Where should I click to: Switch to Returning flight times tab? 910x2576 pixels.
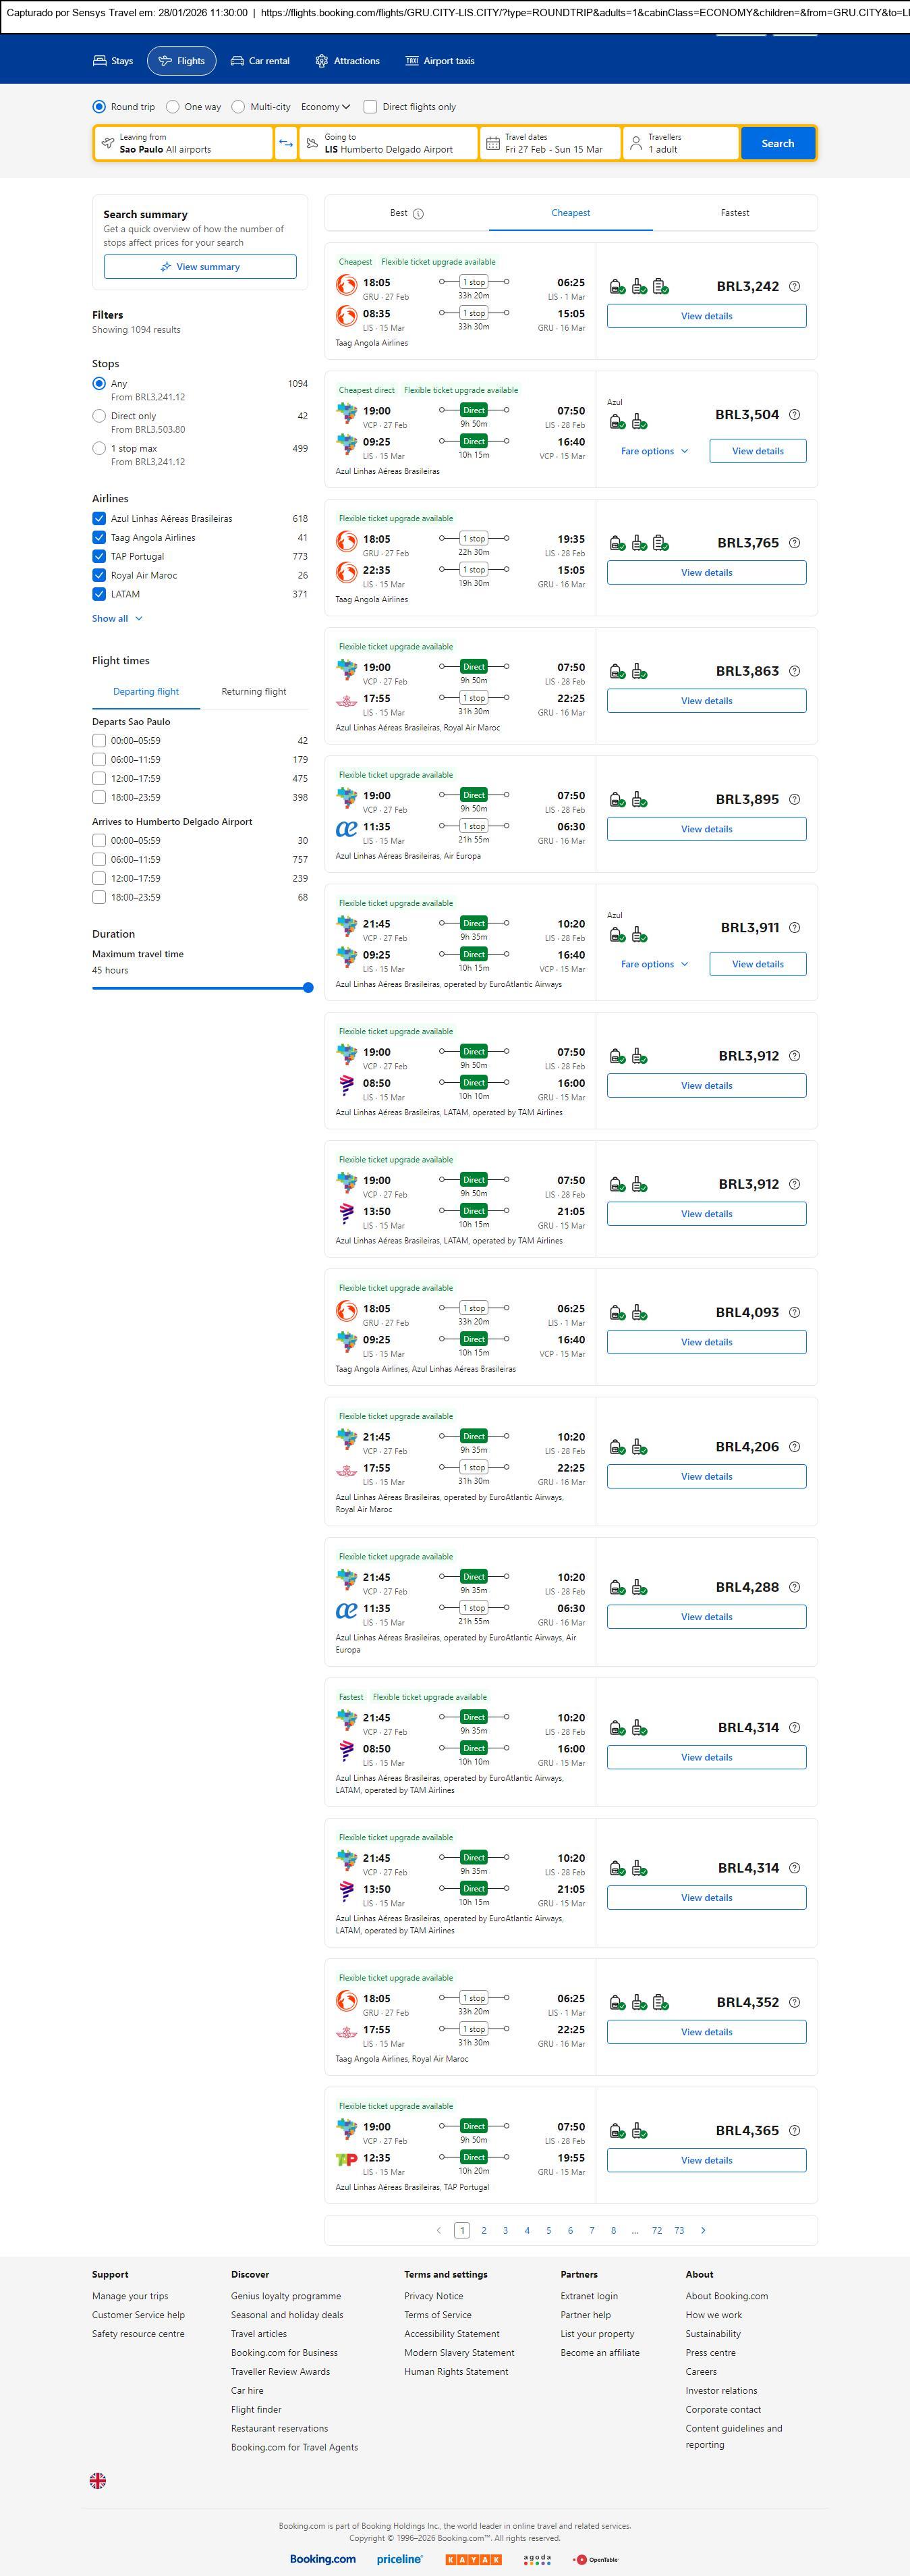pos(254,691)
